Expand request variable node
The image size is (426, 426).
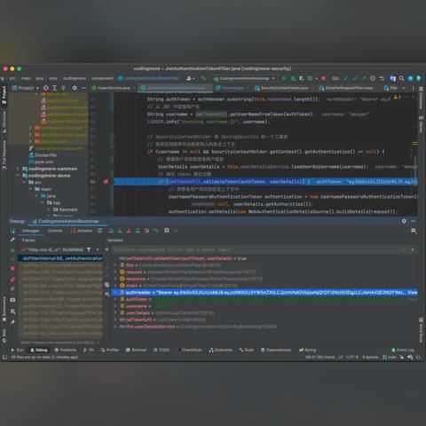coord(115,272)
